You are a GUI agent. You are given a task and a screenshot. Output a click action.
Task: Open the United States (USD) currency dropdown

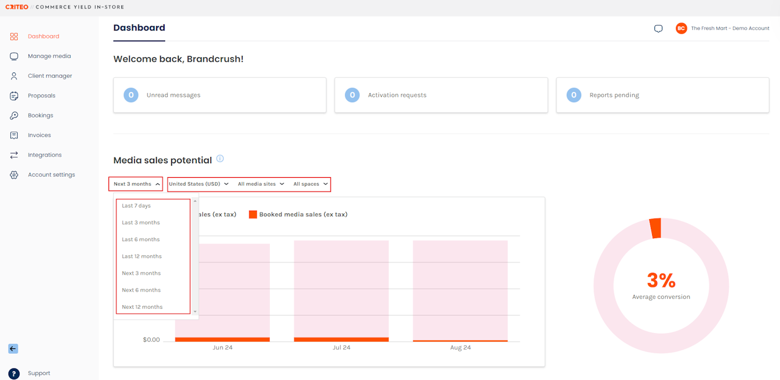tap(198, 184)
